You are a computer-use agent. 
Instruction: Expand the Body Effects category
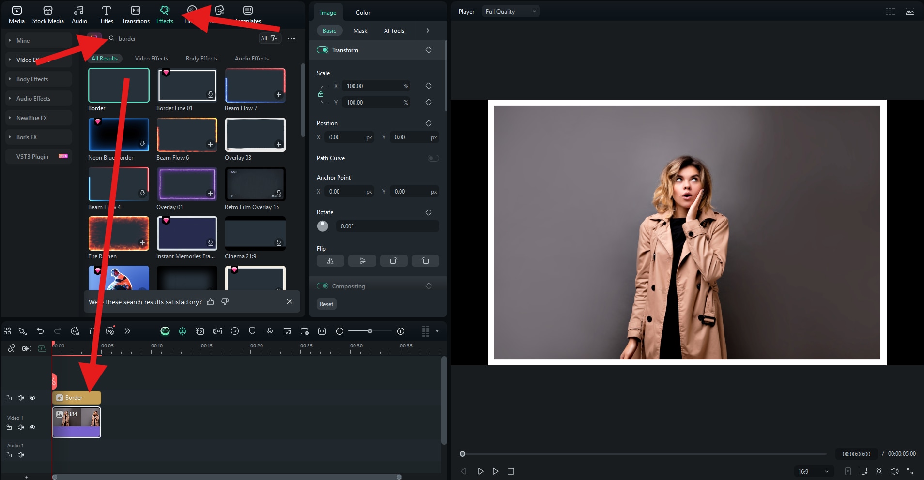[x=32, y=79]
